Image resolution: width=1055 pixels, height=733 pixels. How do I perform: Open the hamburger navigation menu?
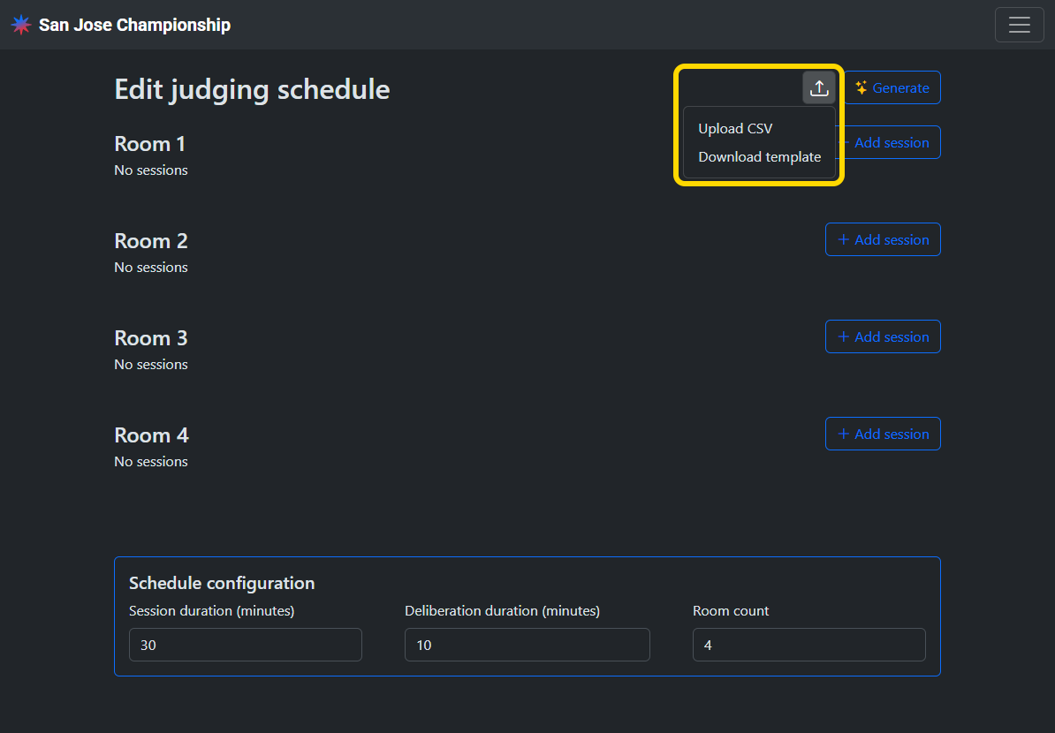1019,25
